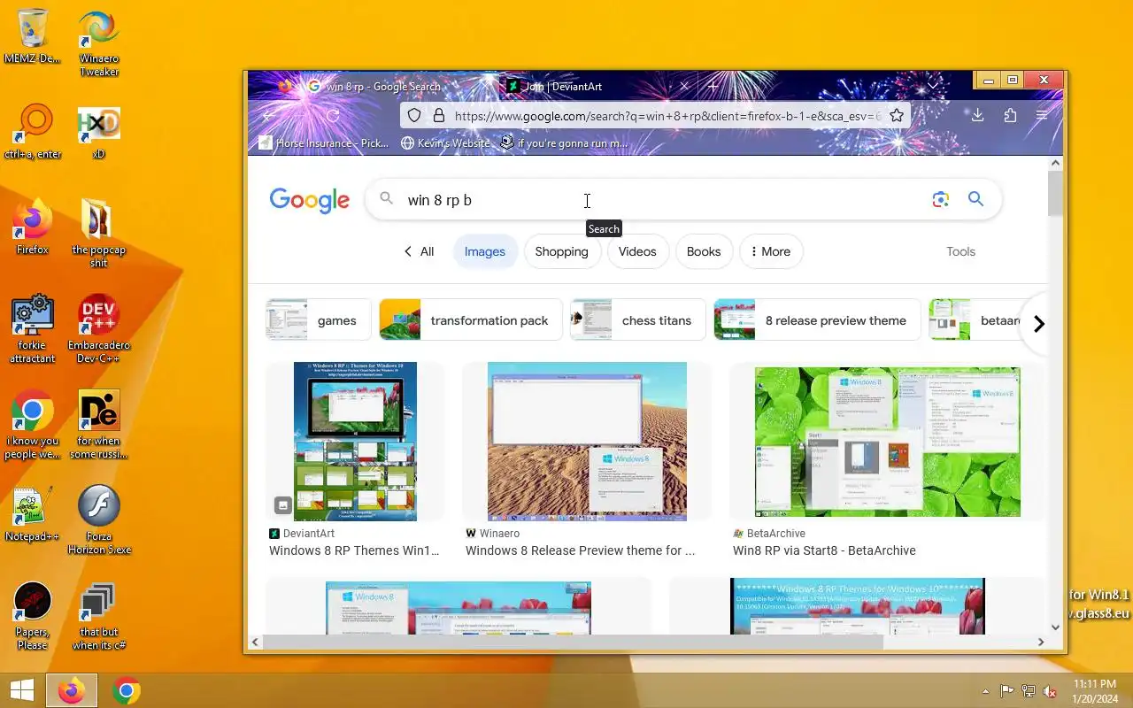The image size is (1133, 708).
Task: Open Papers, Please desktop shortcut
Action: pyautogui.click(x=33, y=617)
